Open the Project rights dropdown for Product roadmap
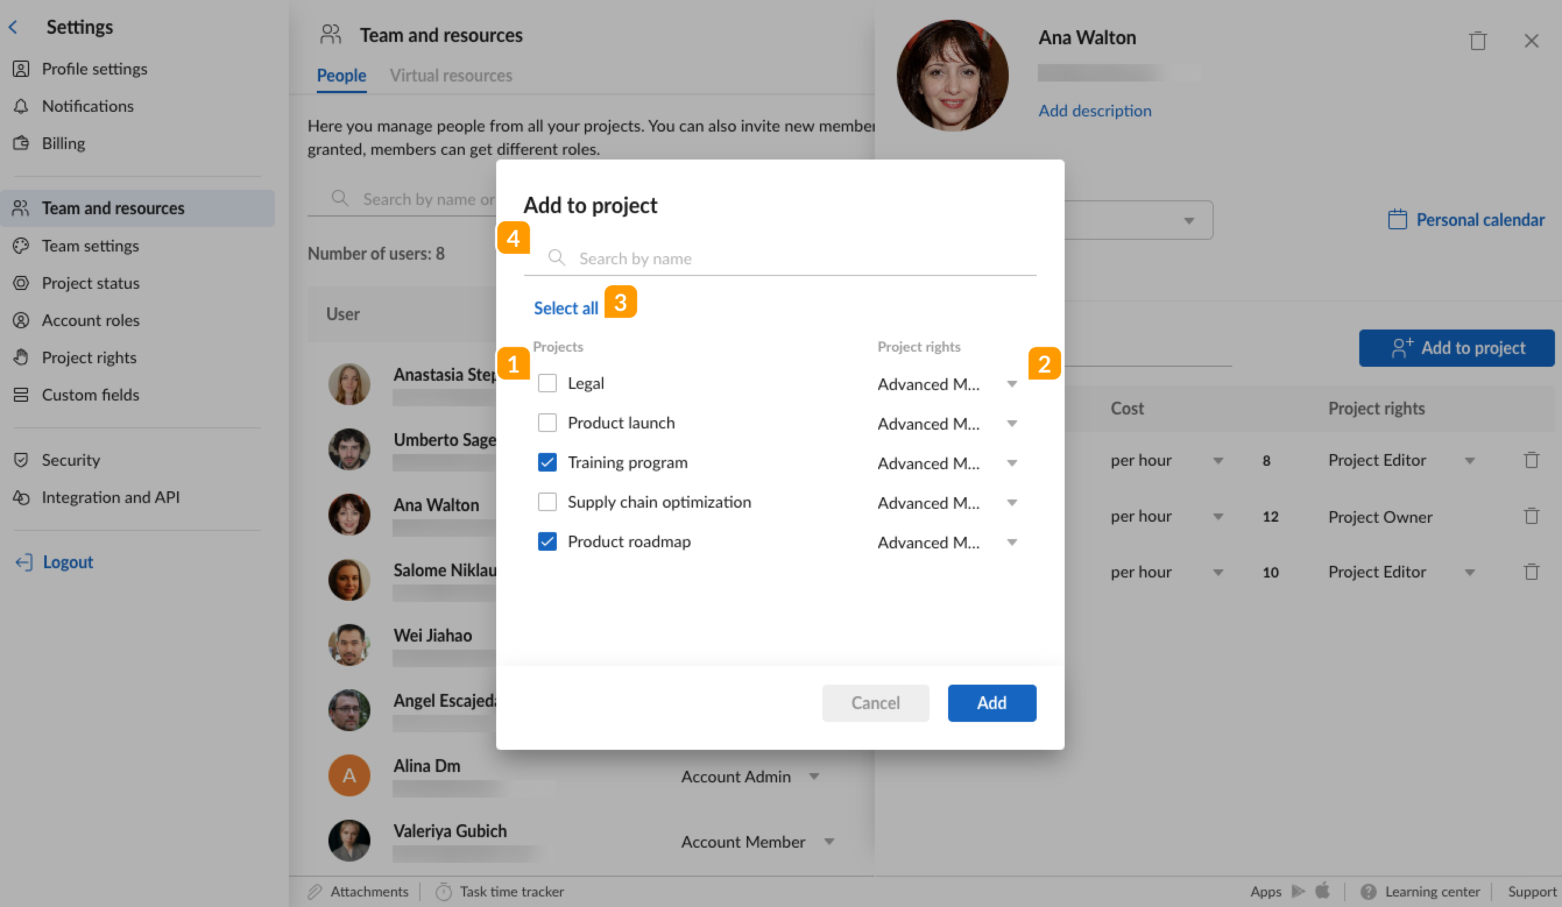 (1012, 542)
